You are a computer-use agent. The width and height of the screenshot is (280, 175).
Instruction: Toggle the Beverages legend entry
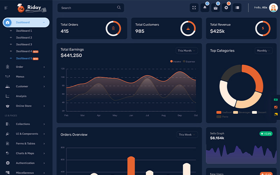point(242,112)
